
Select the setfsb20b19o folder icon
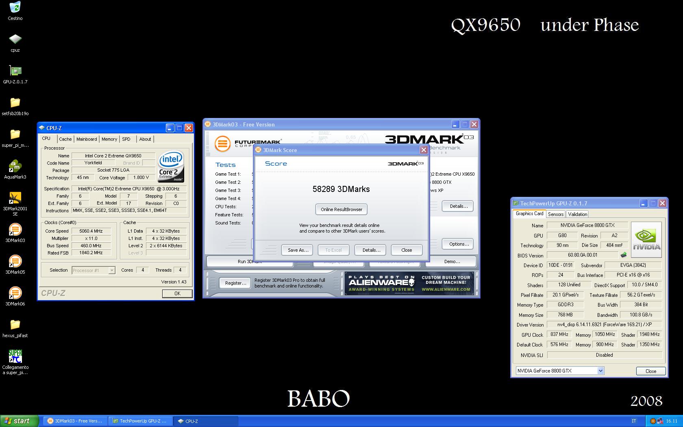pos(15,102)
